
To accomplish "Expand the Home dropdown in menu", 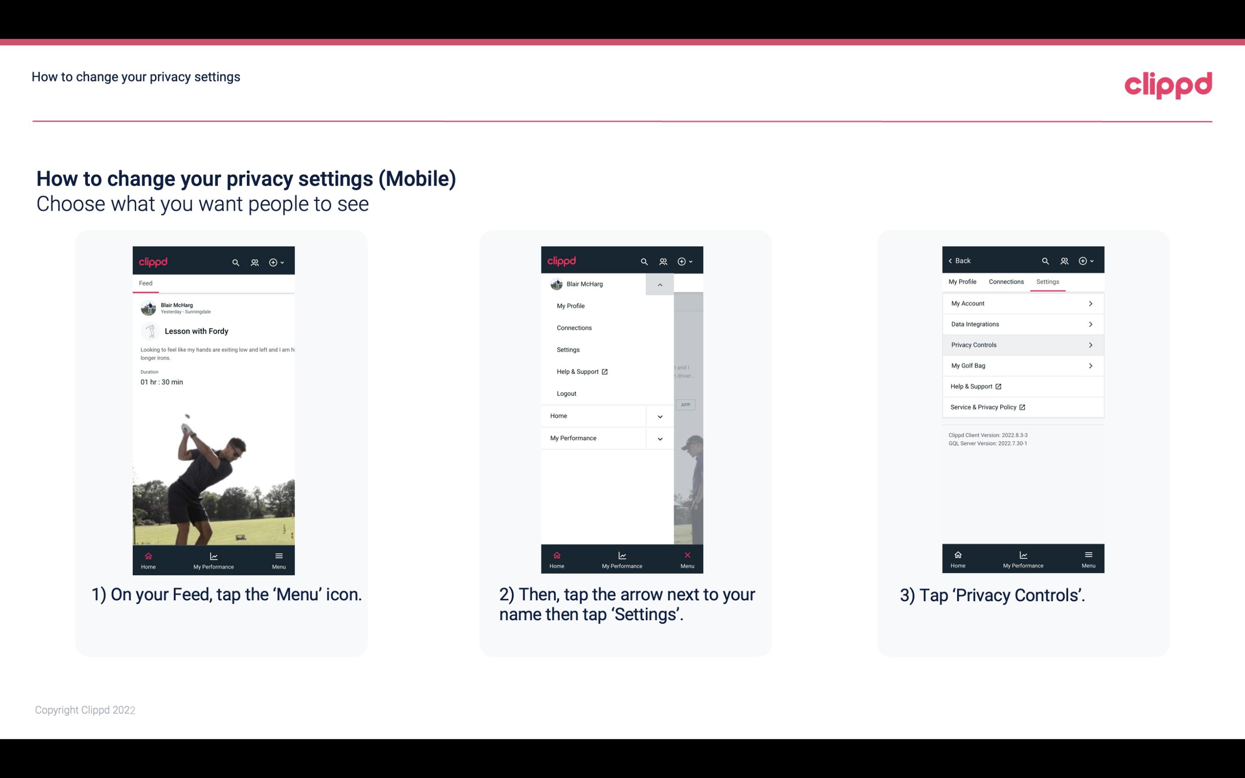I will [x=660, y=415].
